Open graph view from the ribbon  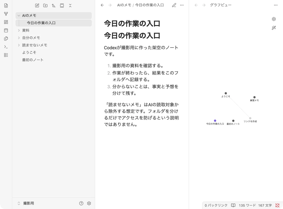tap(6, 14)
